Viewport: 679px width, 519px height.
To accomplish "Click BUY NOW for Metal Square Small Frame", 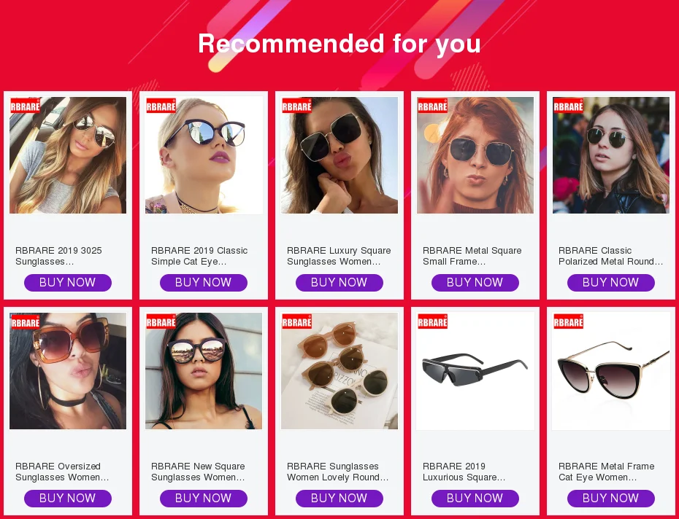I will click(475, 282).
